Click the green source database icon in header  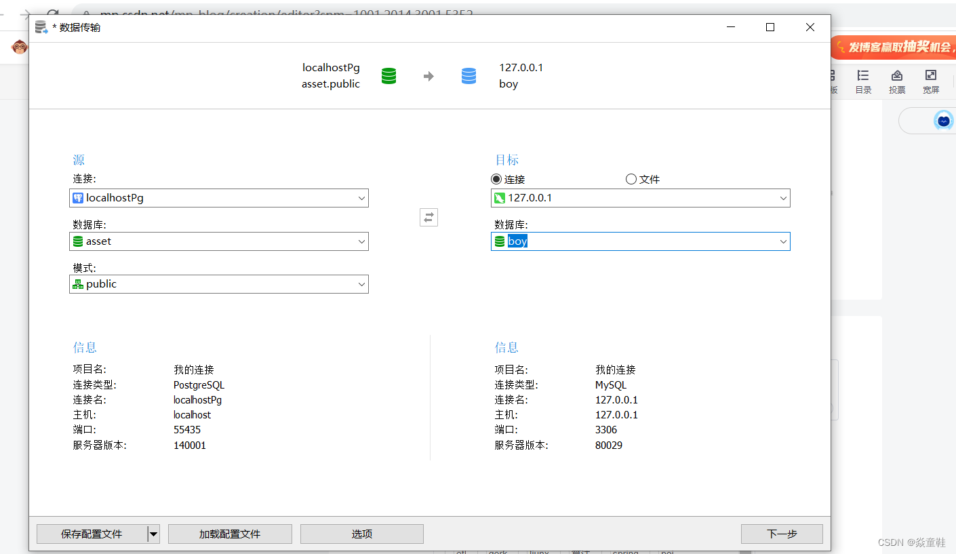pyautogui.click(x=389, y=76)
